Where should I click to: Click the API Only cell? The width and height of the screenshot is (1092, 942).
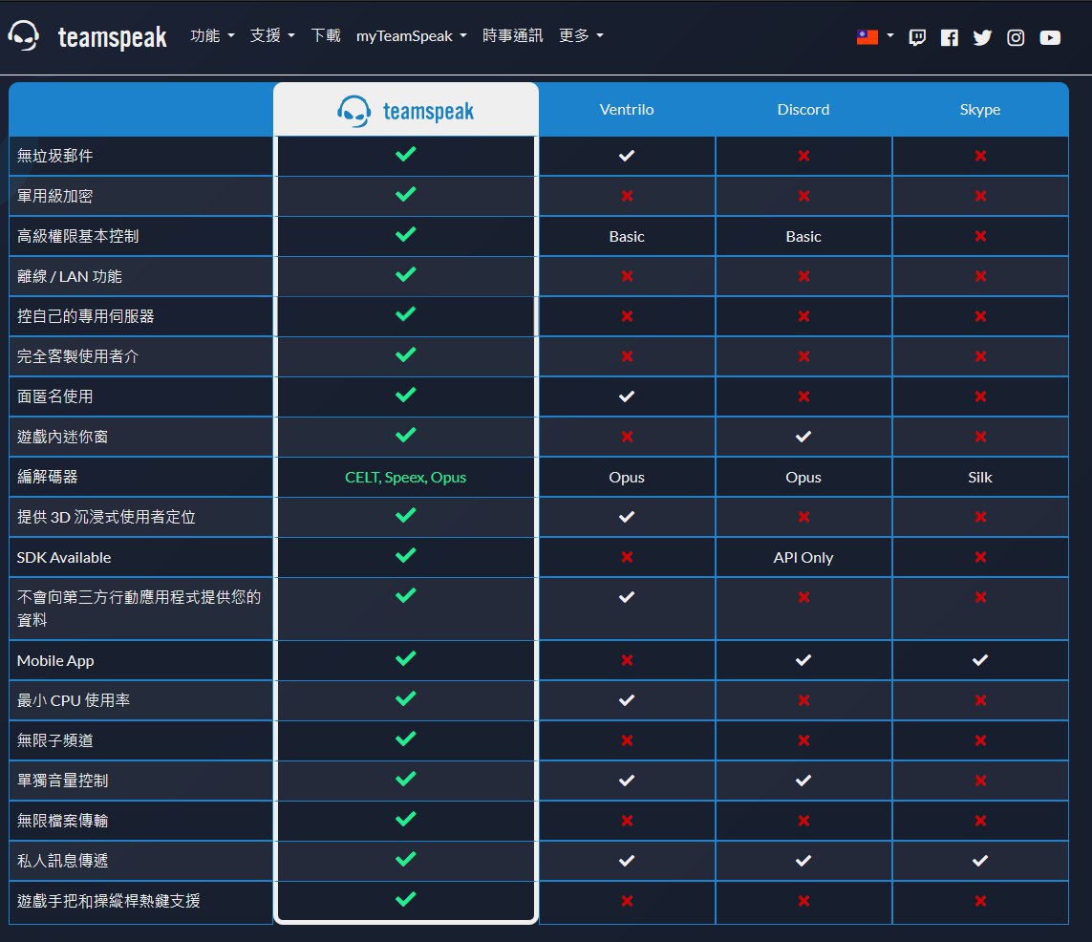803,558
